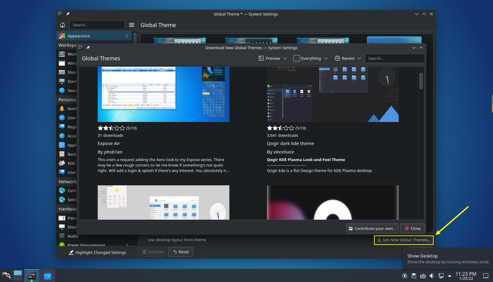Screen dimensions: 493x282
Task: Click the Defaults button
Action: pos(153,252)
